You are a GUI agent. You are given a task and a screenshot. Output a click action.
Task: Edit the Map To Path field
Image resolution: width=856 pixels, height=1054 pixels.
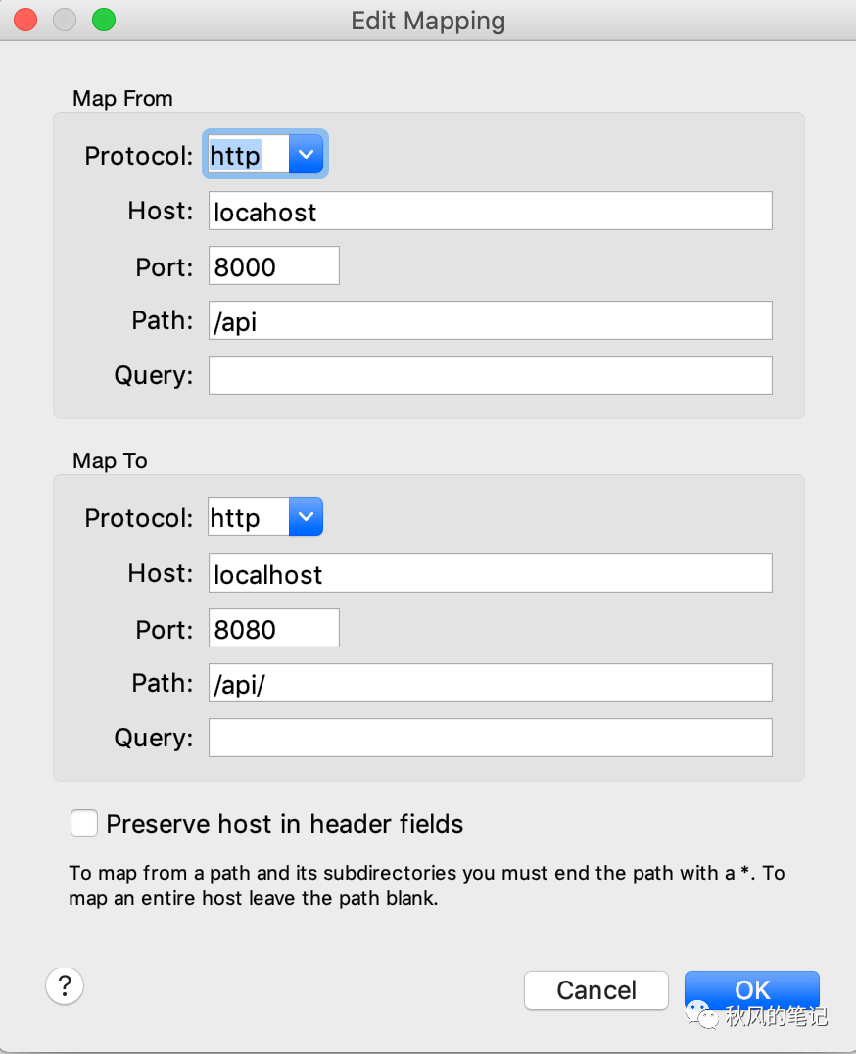pyautogui.click(x=491, y=683)
